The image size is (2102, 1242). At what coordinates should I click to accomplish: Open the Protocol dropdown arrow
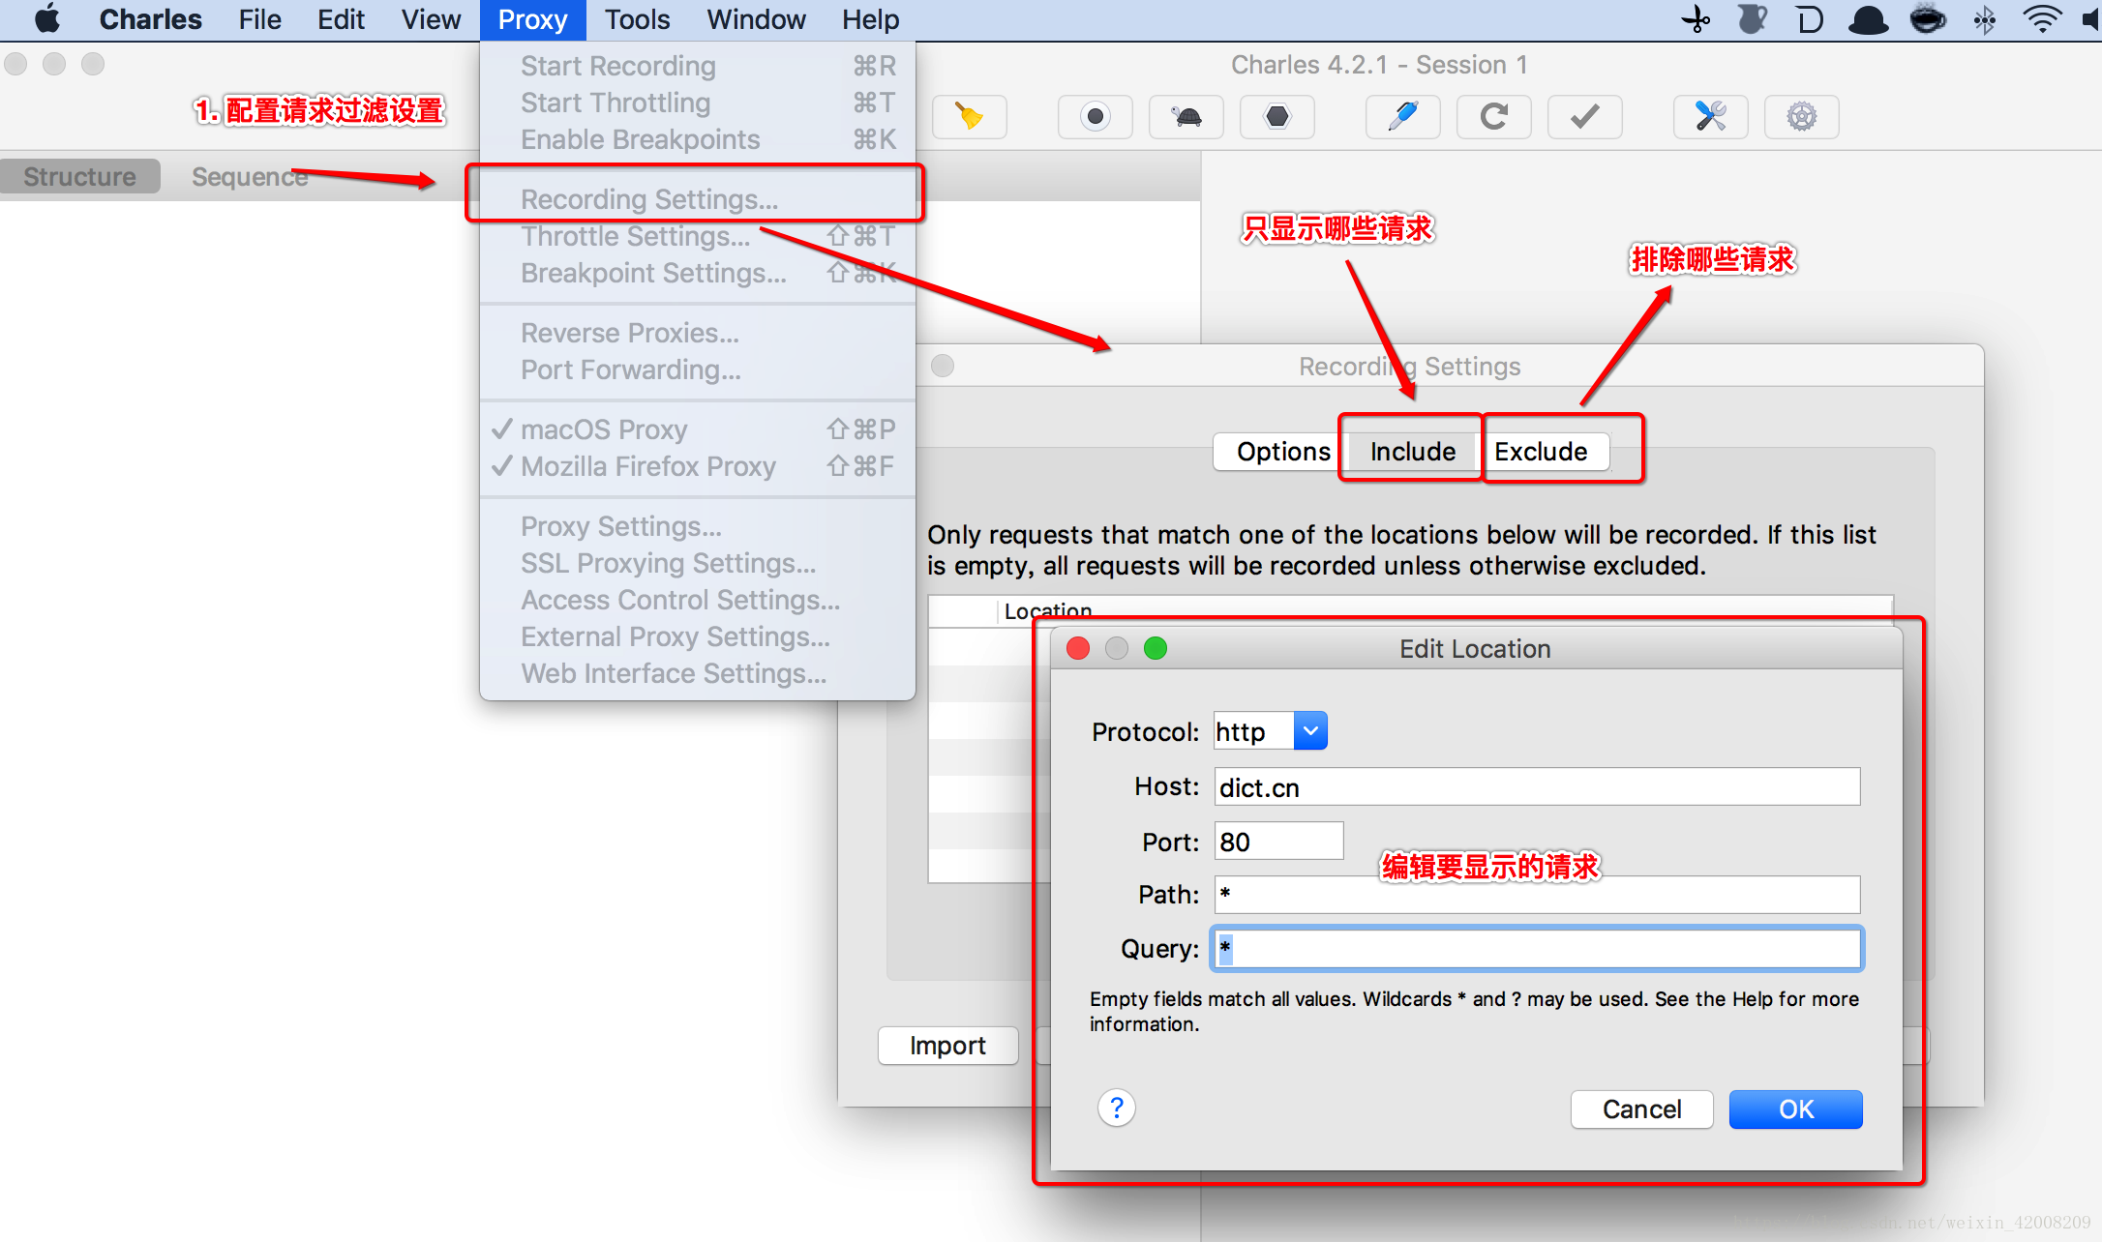[1310, 731]
